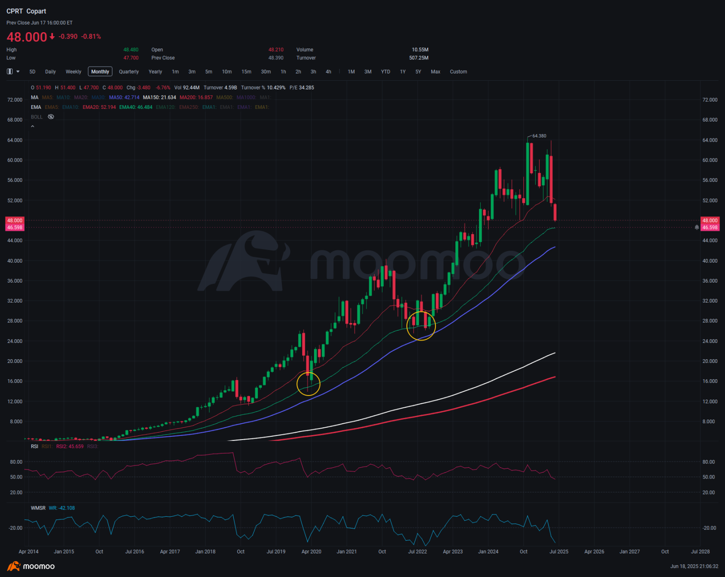This screenshot has height=577, width=725.
Task: Open the Custom range option
Action: point(459,72)
